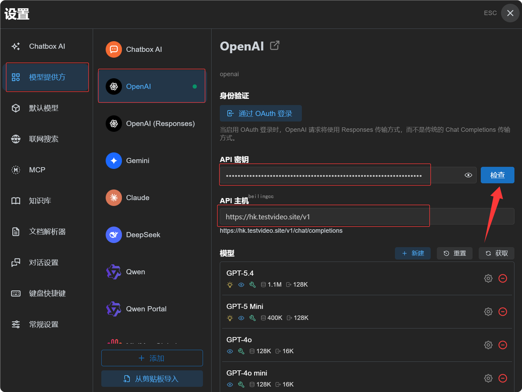This screenshot has width=522, height=392.
Task: Click the GPT-5.4 tool wrench icon
Action: 252,285
